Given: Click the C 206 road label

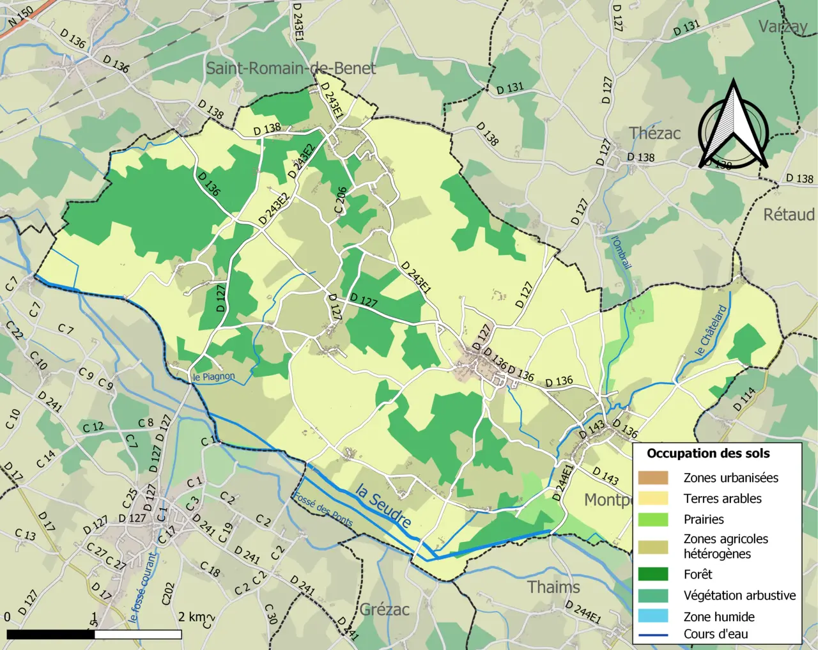Looking at the screenshot, I should coord(340,201).
